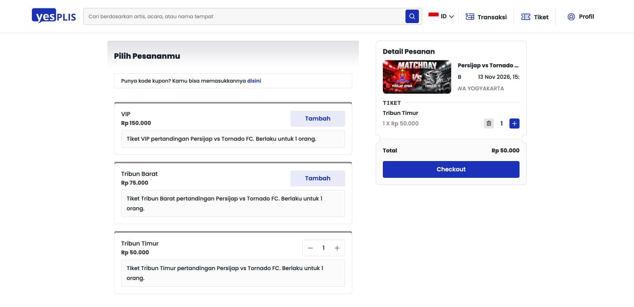Open the Matchday event thumbnail
The image size is (634, 307).
pos(417,77)
